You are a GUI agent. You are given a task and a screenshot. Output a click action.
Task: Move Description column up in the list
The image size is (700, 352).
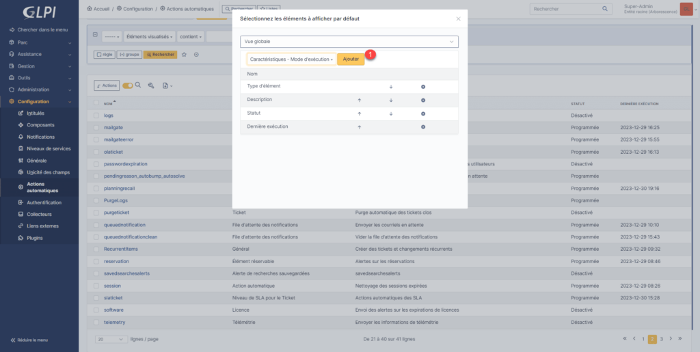tap(359, 100)
